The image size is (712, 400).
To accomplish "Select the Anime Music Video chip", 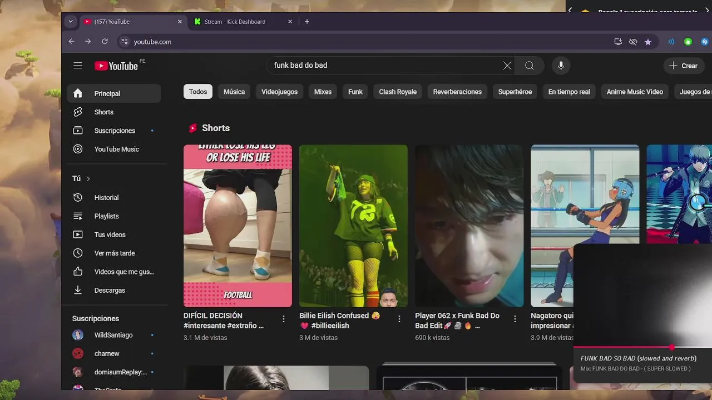I will pyautogui.click(x=635, y=92).
